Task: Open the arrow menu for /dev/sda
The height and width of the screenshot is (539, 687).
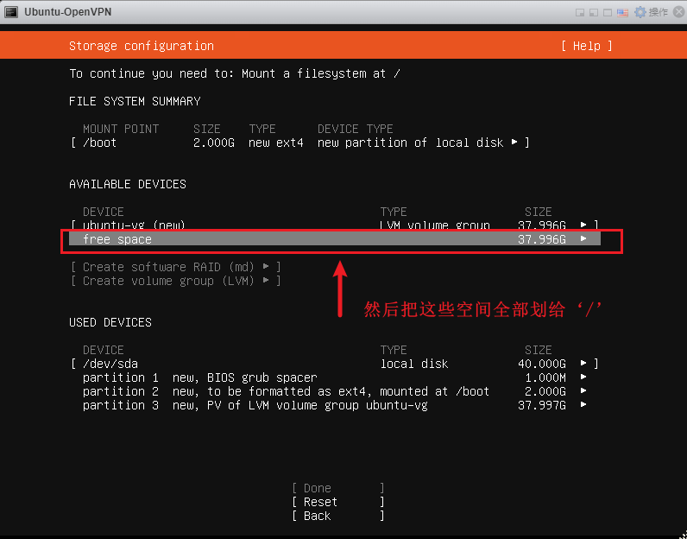Action: coord(583,363)
